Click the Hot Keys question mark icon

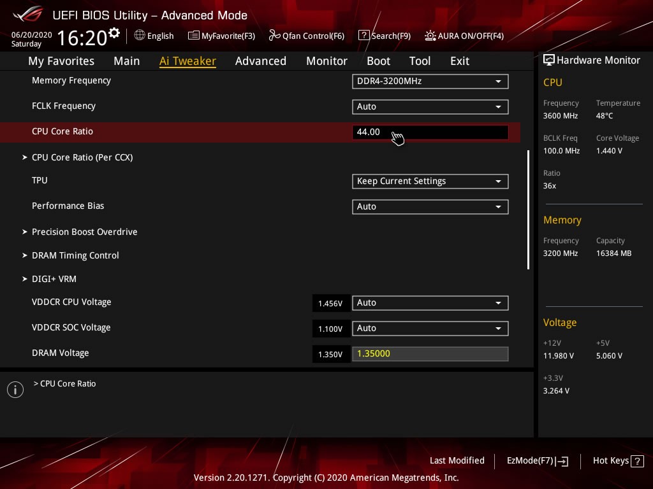pyautogui.click(x=636, y=461)
